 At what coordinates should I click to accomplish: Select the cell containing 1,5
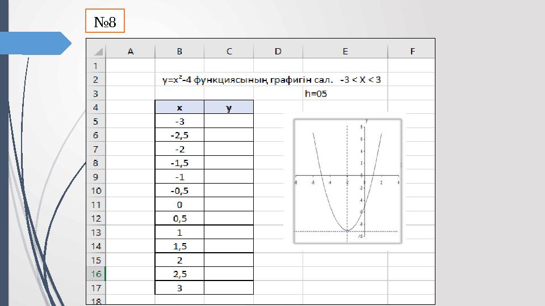coord(179,246)
